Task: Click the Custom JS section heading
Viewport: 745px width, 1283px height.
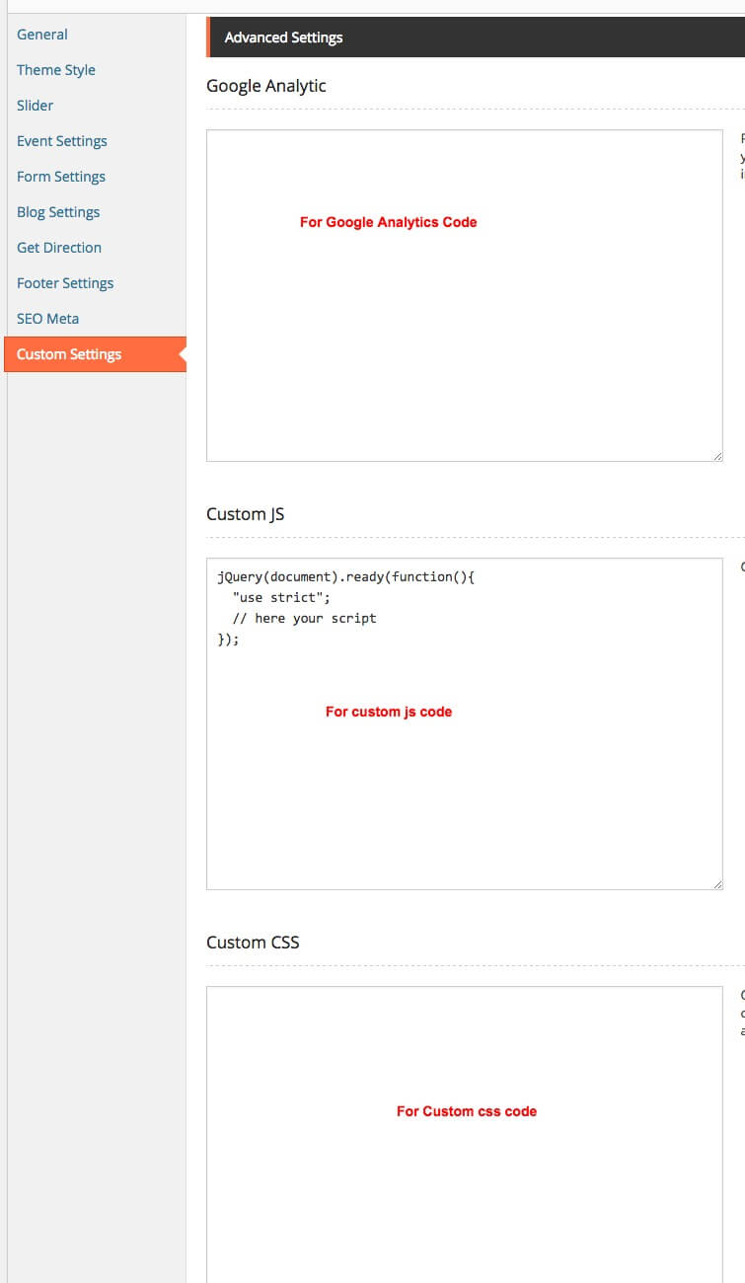Action: (246, 514)
